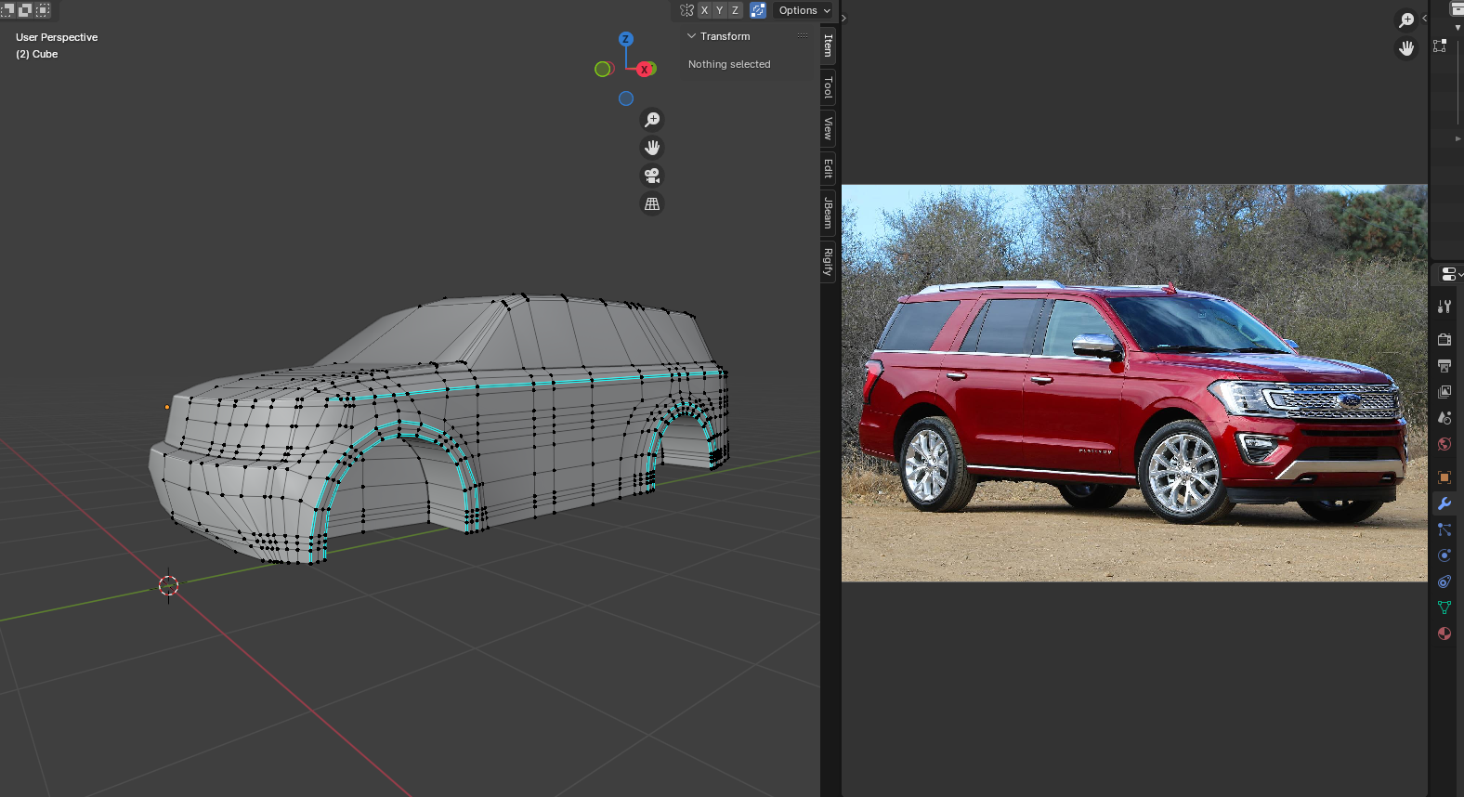1464x797 pixels.
Task: Click the negative Y axis gizmo circle
Action: 603,69
